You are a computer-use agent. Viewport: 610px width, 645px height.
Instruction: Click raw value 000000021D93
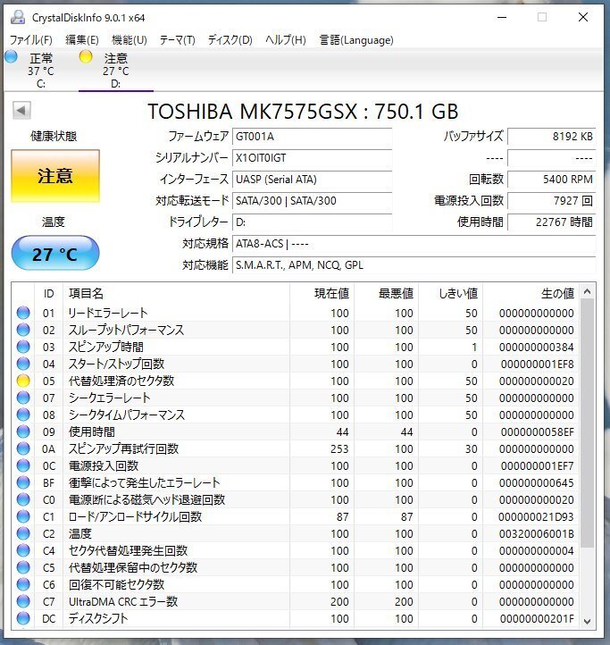[536, 516]
